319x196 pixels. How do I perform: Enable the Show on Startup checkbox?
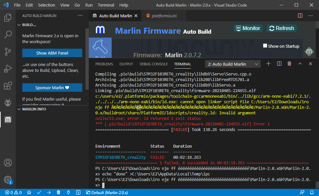(265, 46)
